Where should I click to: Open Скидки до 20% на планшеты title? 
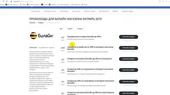pyautogui.click(x=90, y=59)
